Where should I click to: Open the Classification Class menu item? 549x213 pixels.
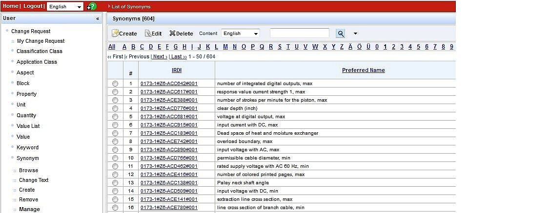pyautogui.click(x=39, y=51)
